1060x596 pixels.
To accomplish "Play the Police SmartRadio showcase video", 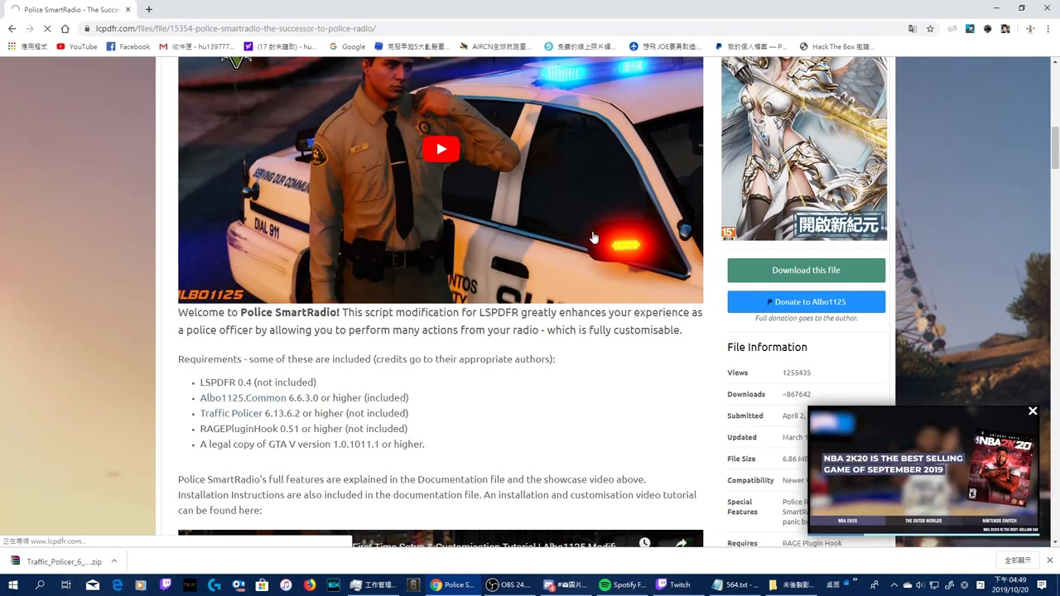I will (x=441, y=149).
